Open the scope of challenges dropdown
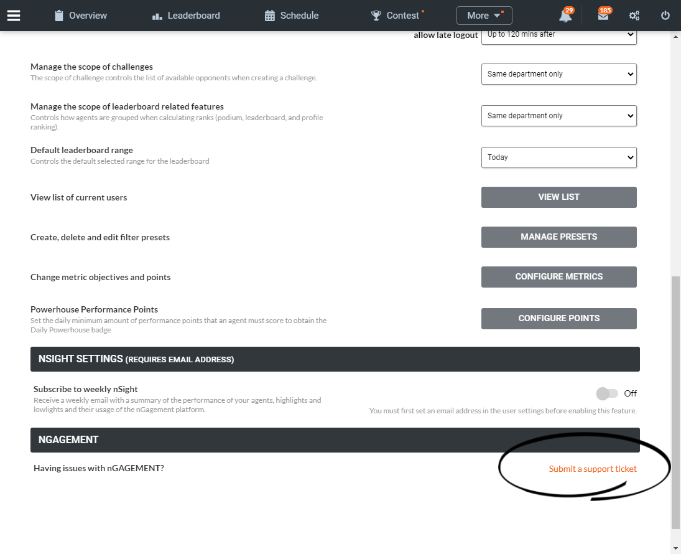The image size is (681, 554). (559, 74)
